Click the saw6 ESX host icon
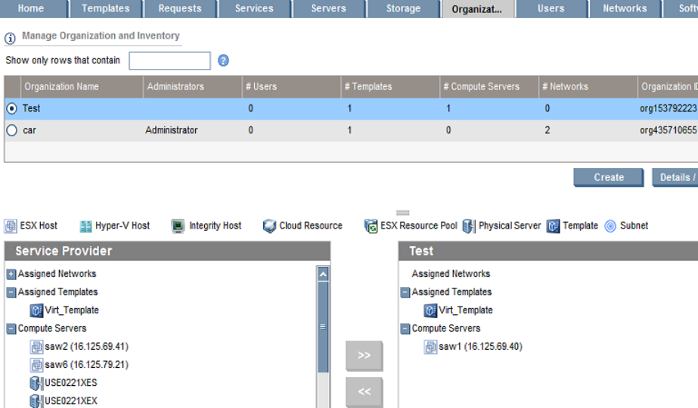 click(x=36, y=365)
